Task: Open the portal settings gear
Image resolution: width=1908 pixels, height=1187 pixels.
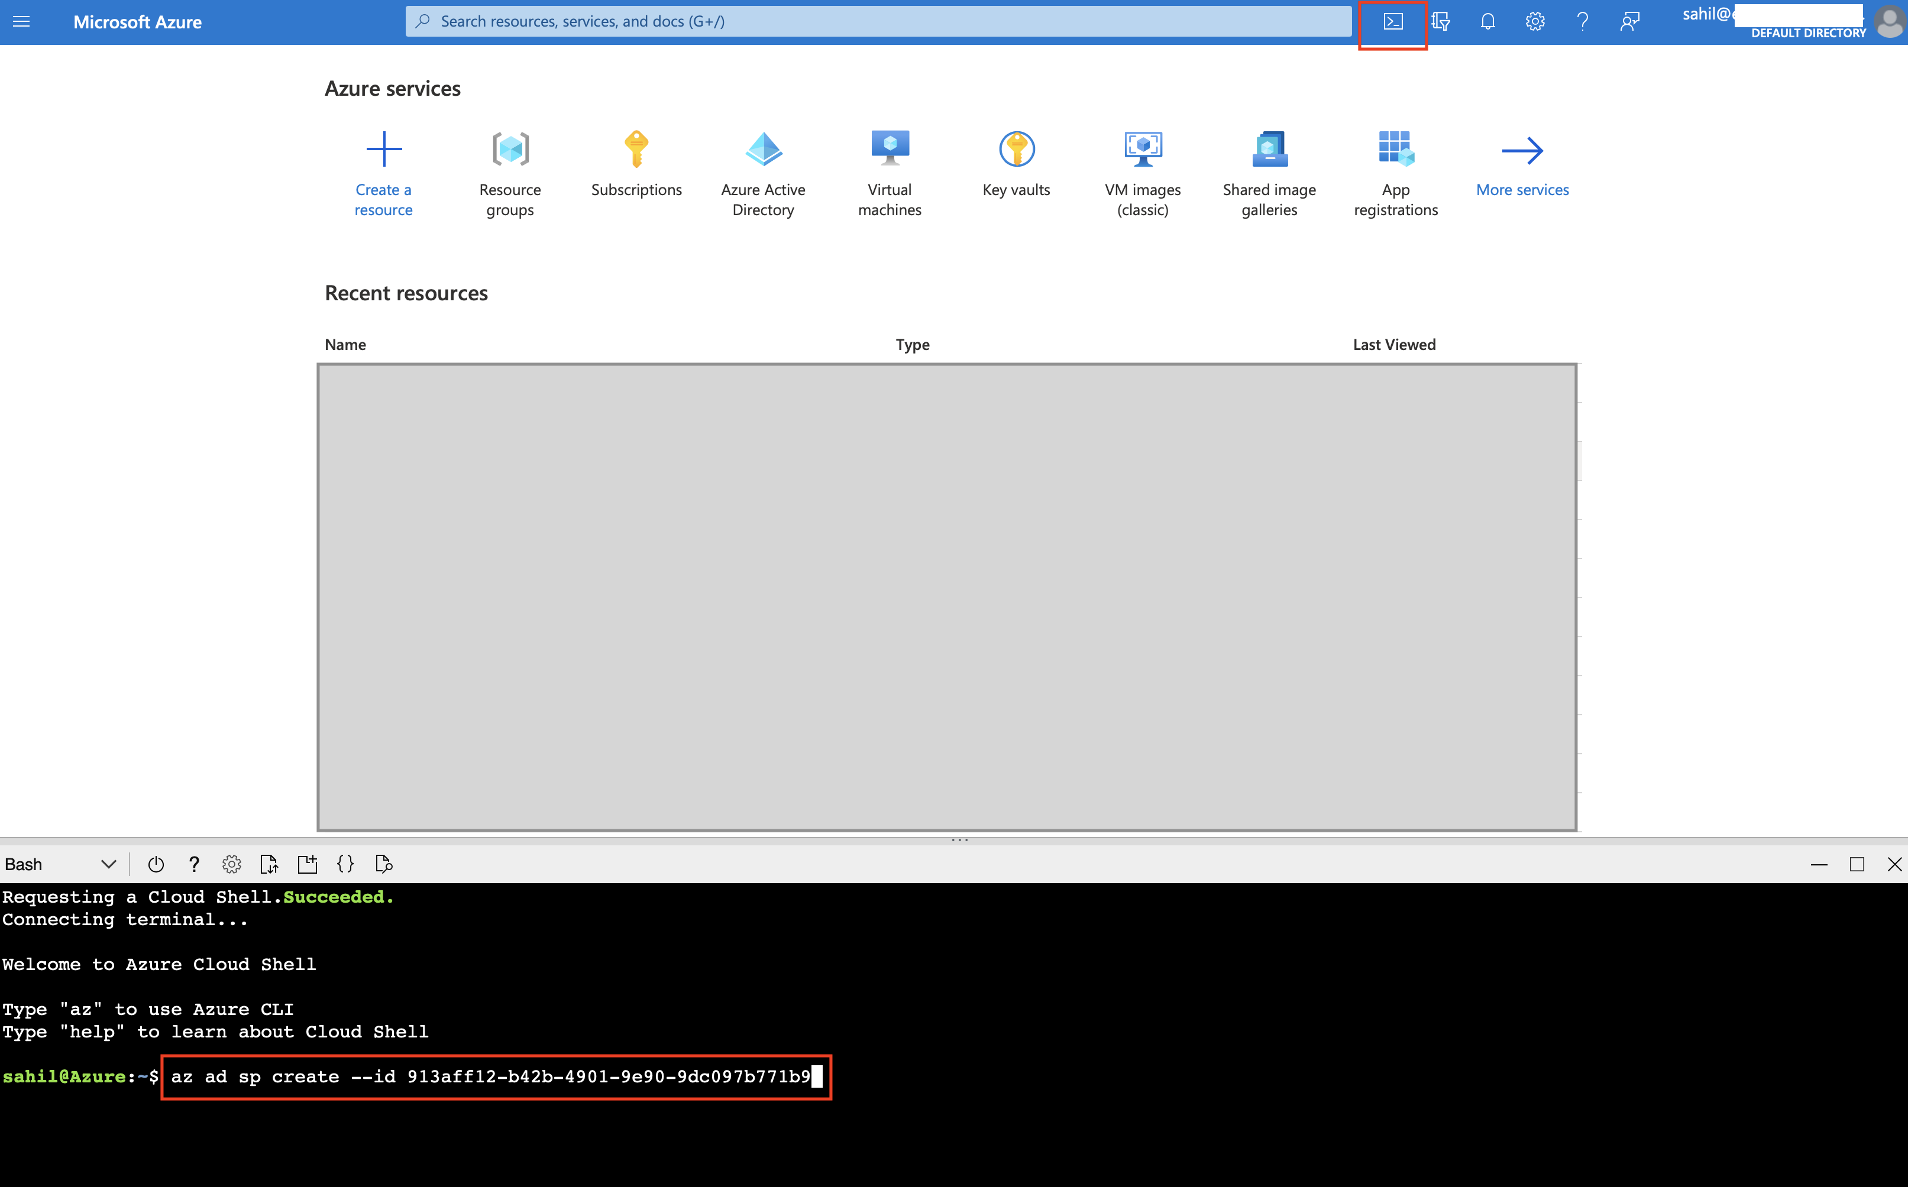Action: pyautogui.click(x=1534, y=21)
